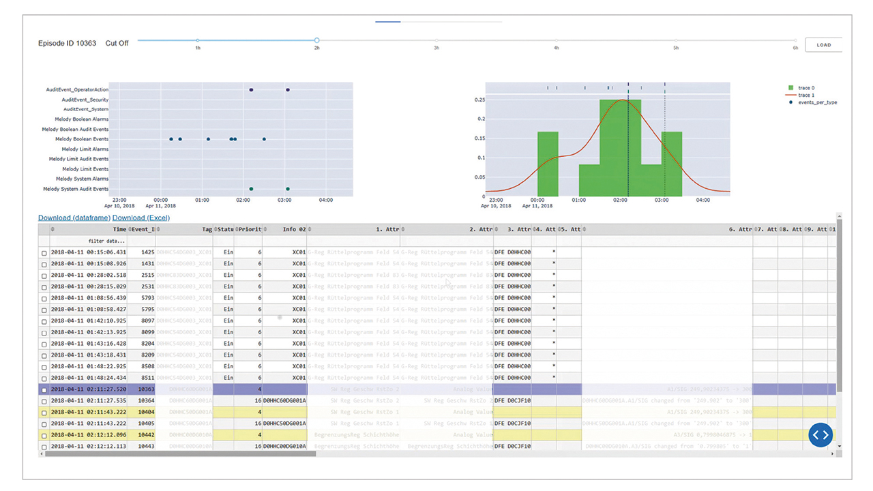The height and width of the screenshot is (491, 873).
Task: Tick checkbox for row 00:15:08.926
Action: point(44,265)
